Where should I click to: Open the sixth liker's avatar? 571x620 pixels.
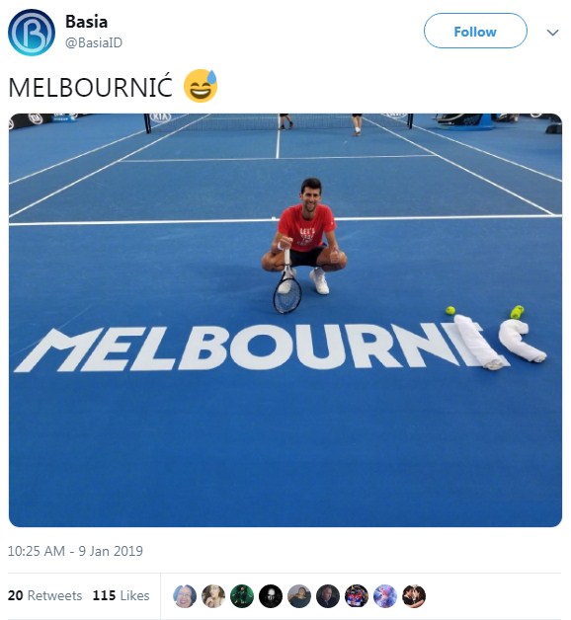click(x=328, y=596)
